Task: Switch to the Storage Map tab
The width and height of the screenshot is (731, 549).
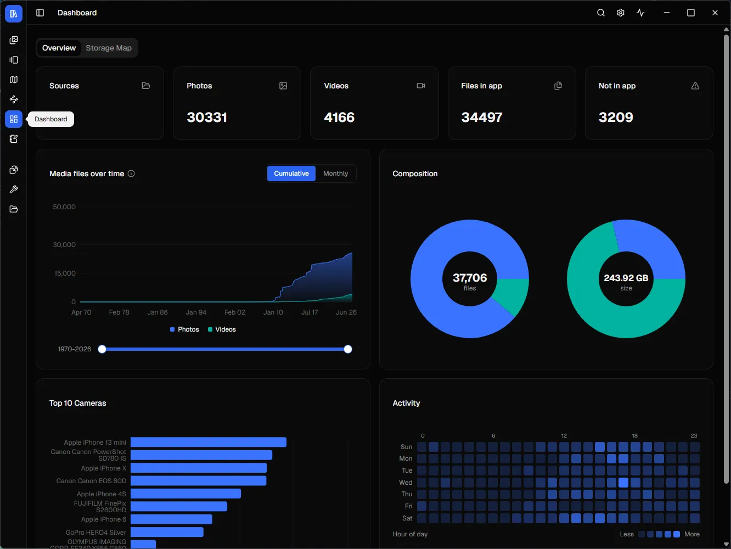Action: (x=109, y=48)
